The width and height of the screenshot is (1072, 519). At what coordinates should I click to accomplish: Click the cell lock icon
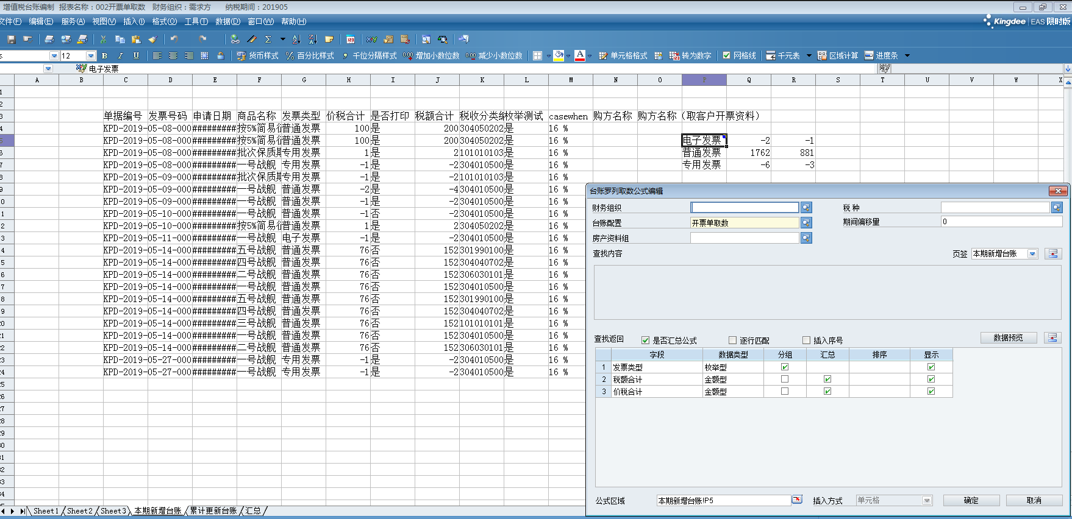(x=221, y=55)
